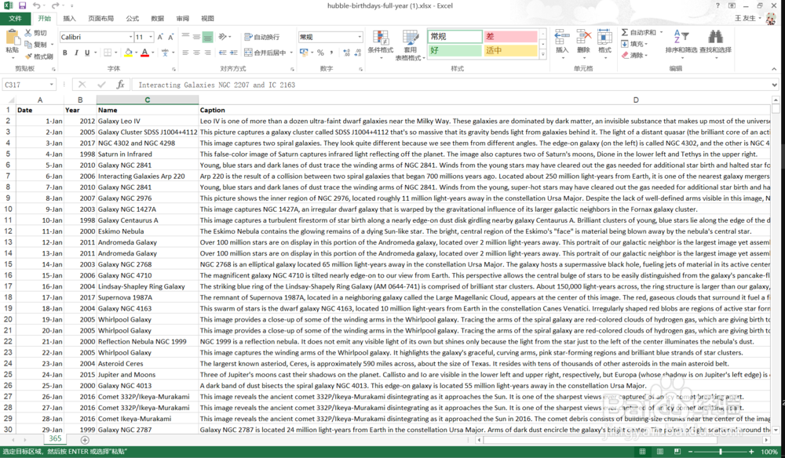The height and width of the screenshot is (458, 785).
Task: Toggle Wrap Text (自动换行)
Action: tap(262, 37)
